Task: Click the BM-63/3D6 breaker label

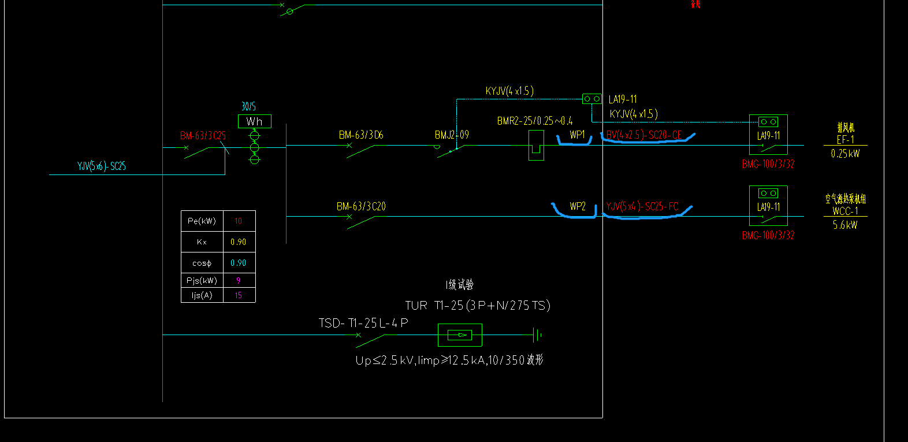Action: click(361, 135)
